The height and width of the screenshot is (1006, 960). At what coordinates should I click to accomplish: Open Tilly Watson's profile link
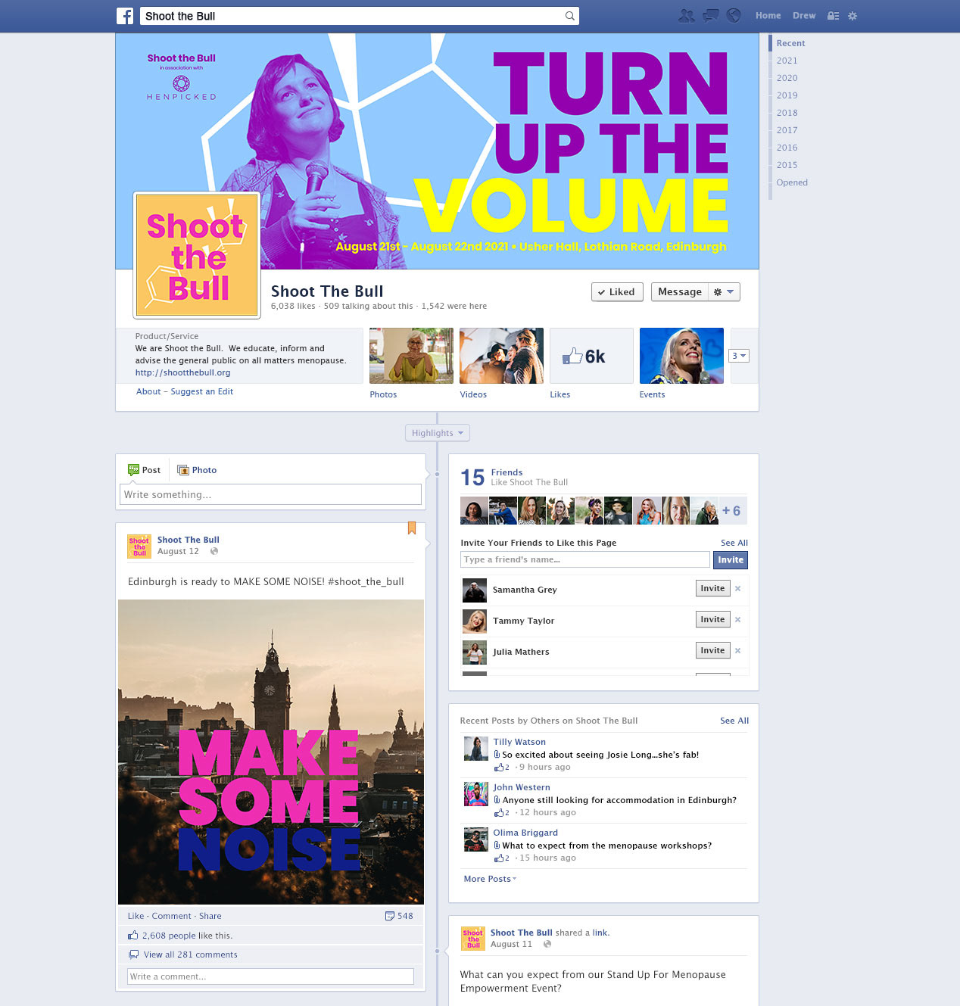coord(519,742)
